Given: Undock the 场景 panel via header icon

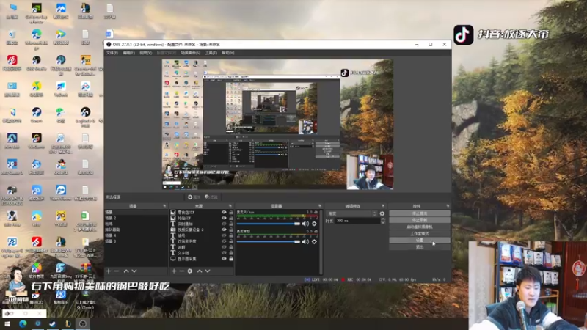Looking at the screenshot, I should click(164, 206).
